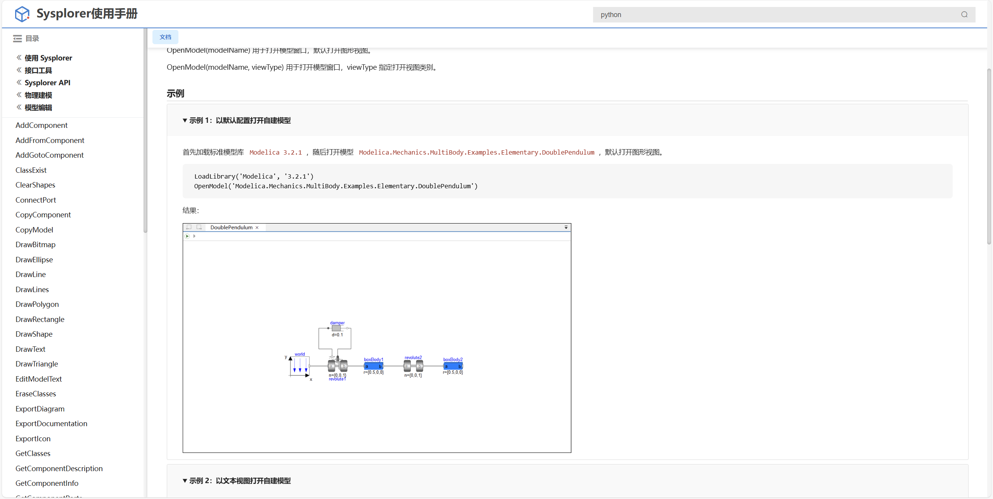Click the page vertical scrollbar
This screenshot has height=499, width=993.
click(x=989, y=156)
